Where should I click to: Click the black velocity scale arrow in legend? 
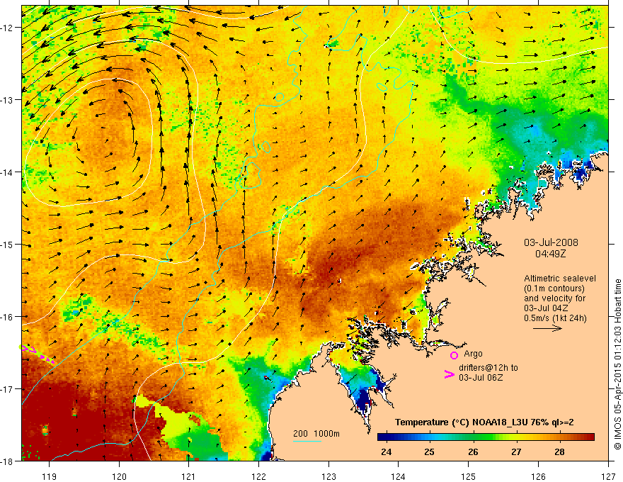point(547,328)
